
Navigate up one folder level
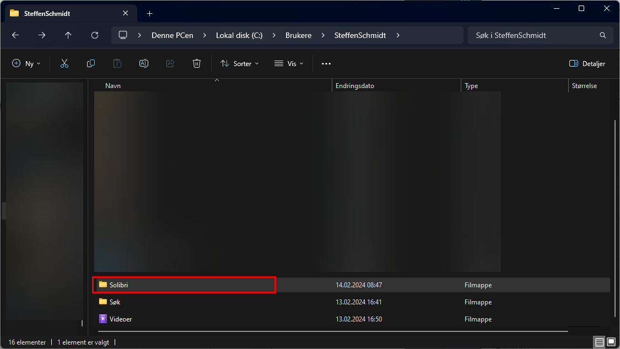pyautogui.click(x=68, y=35)
